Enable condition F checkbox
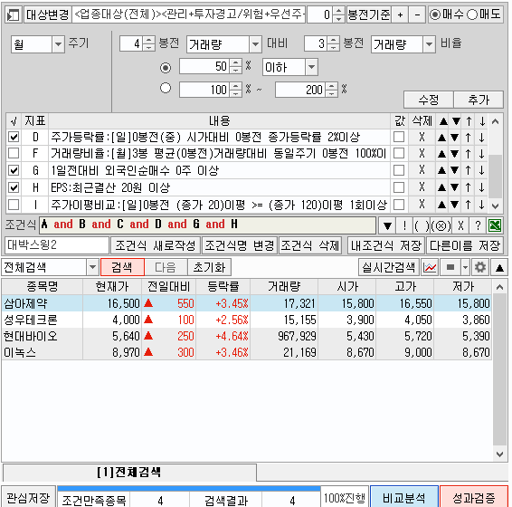 click(x=14, y=153)
